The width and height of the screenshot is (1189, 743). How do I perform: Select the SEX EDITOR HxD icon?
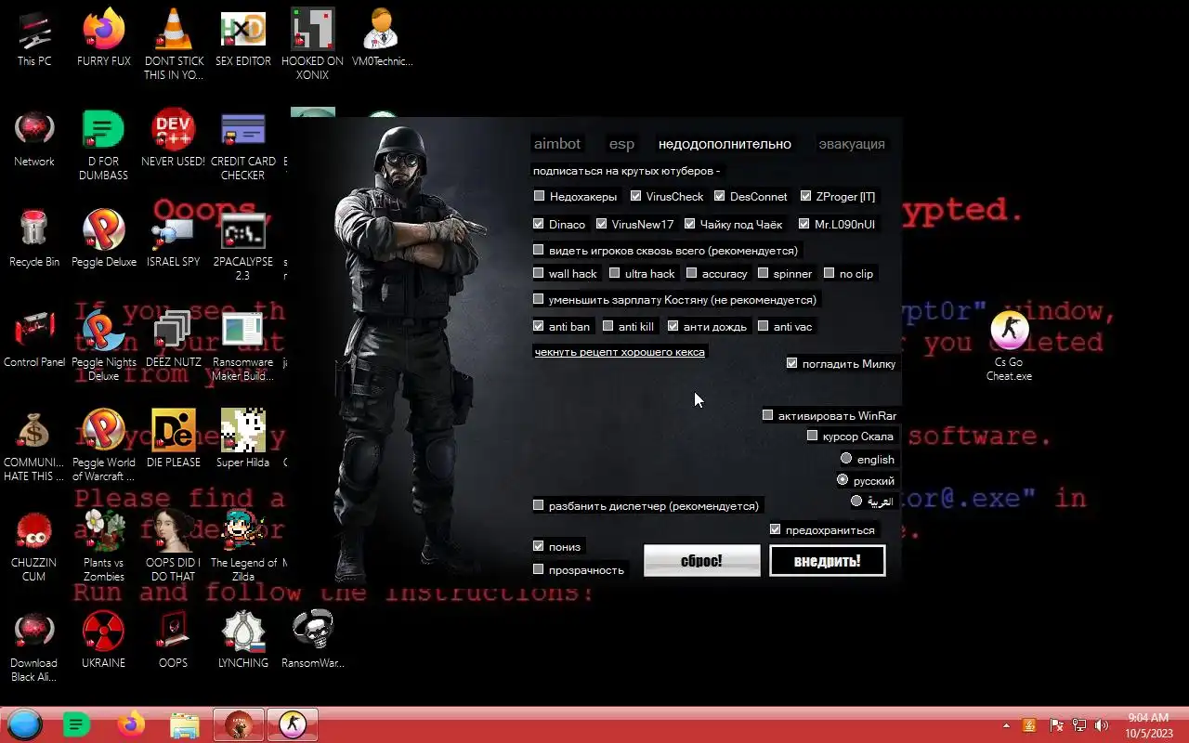coord(243,39)
